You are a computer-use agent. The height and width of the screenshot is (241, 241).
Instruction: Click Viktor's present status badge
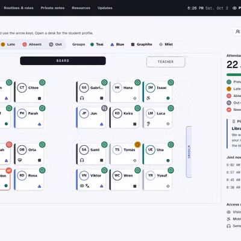click(104, 171)
